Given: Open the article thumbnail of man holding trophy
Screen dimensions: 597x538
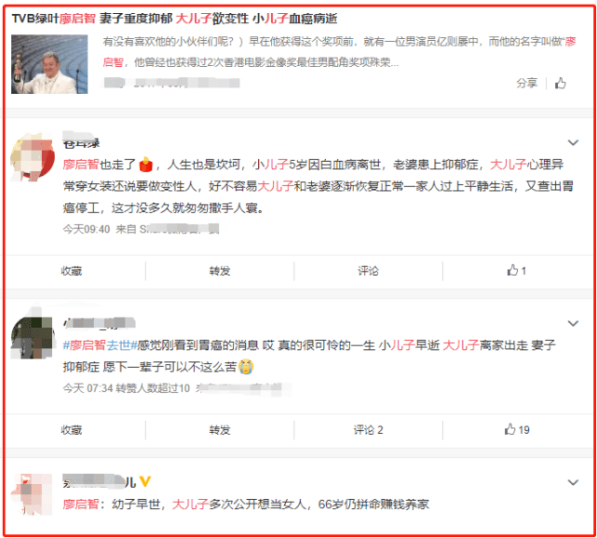Looking at the screenshot, I should [x=49, y=64].
